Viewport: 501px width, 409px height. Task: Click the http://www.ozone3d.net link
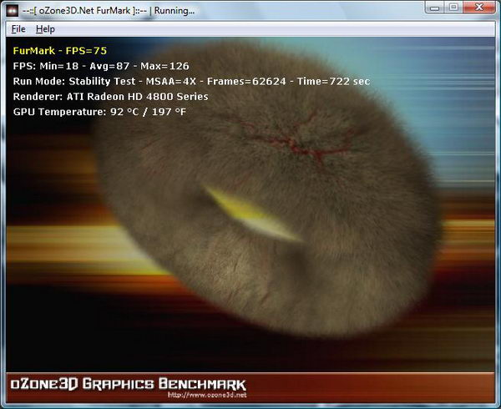coord(207,395)
